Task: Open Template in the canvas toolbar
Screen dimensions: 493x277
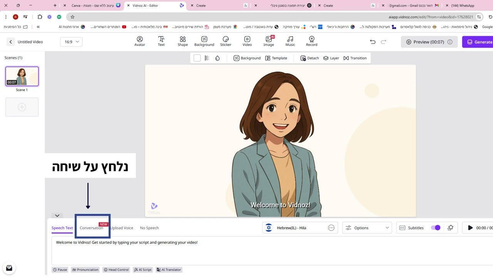Action: pyautogui.click(x=276, y=58)
